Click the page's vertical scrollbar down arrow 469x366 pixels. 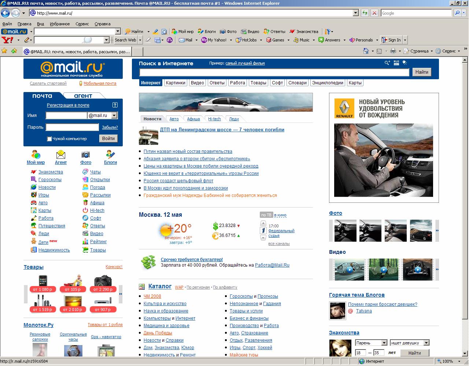tap(465, 354)
